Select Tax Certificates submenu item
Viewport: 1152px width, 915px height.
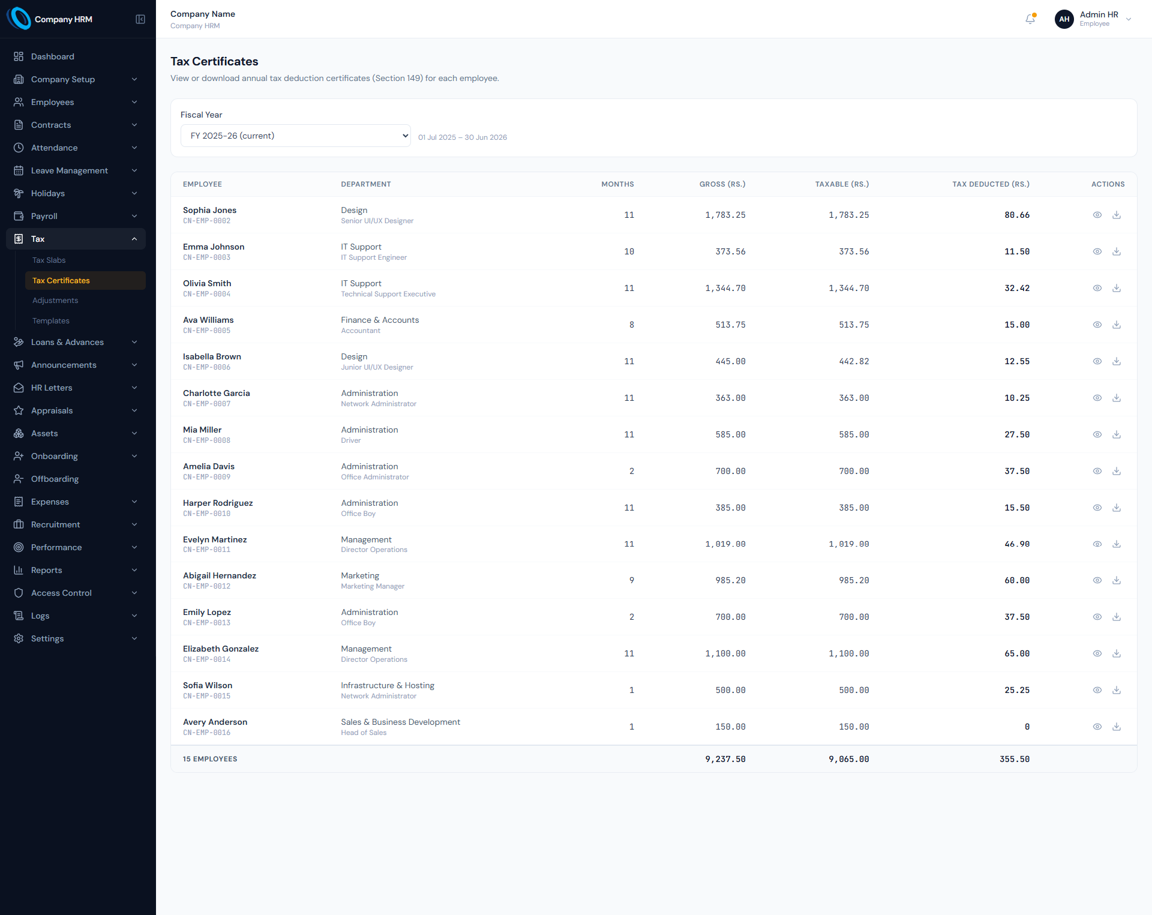pyautogui.click(x=85, y=280)
